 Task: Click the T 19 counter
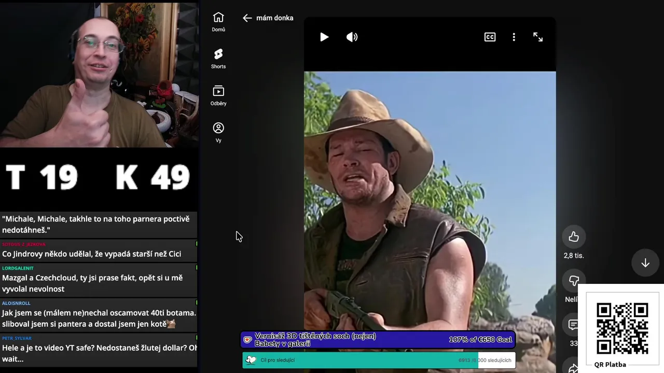[41, 177]
